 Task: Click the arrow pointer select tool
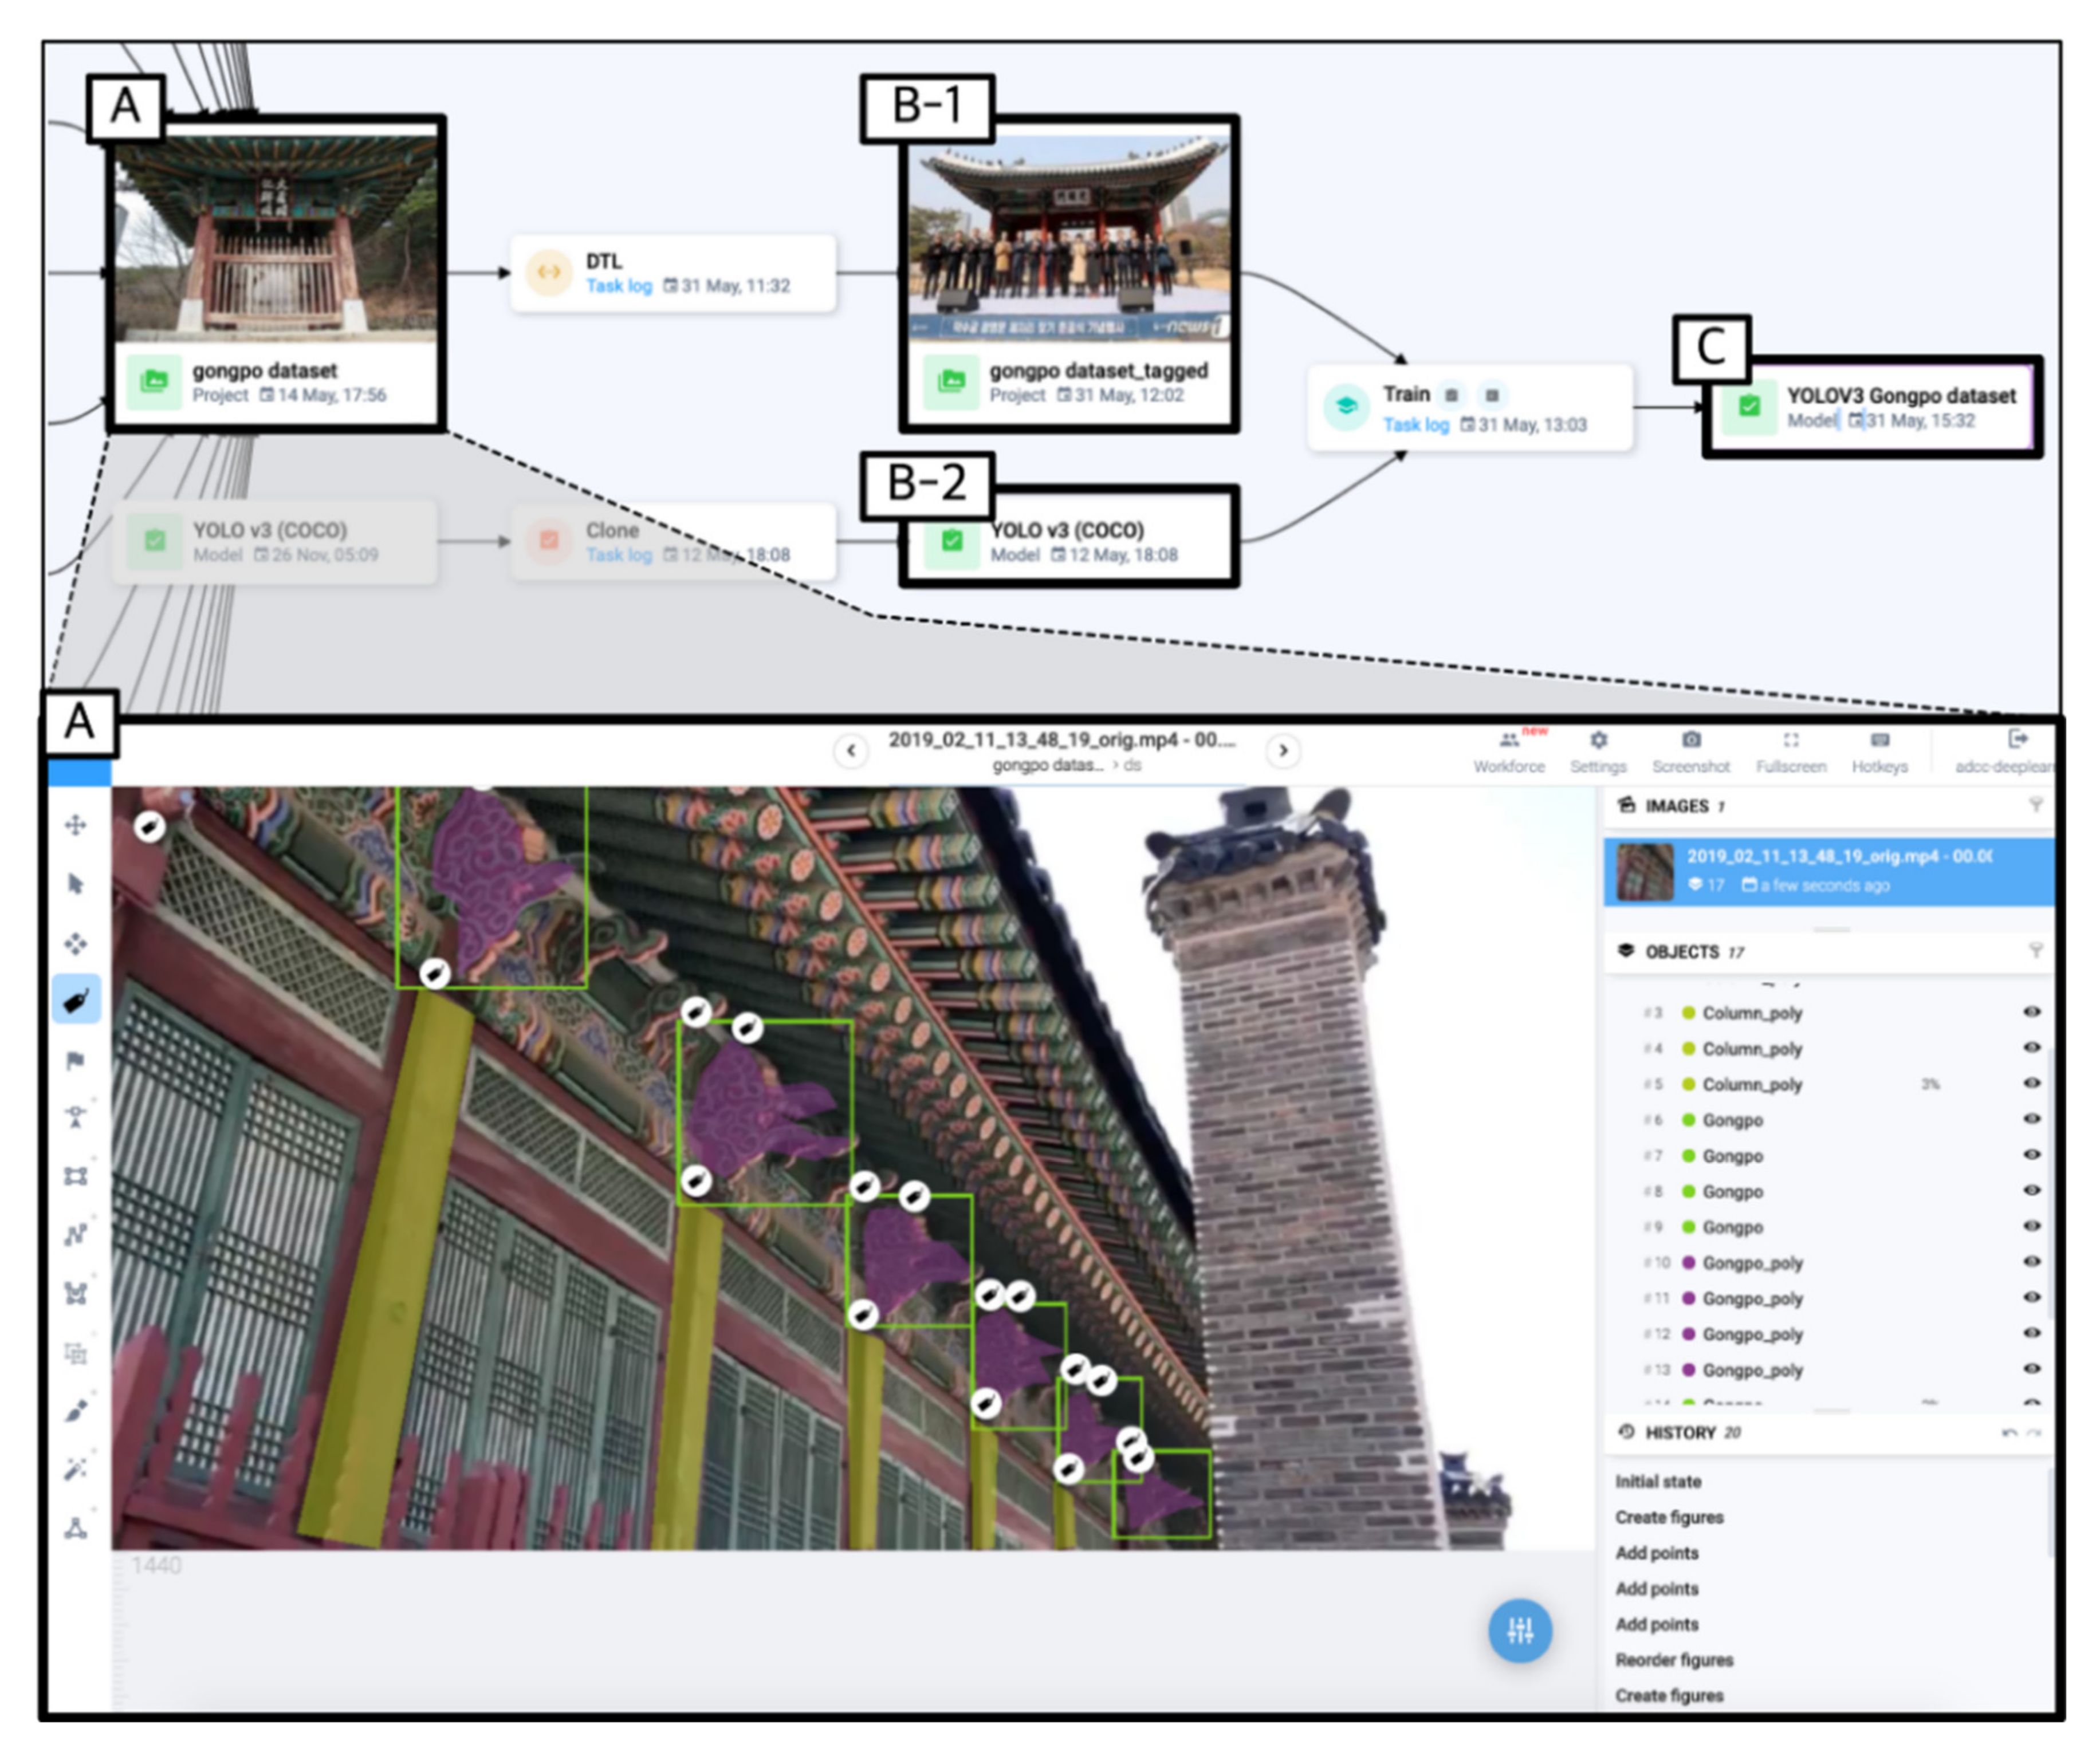pos(76,884)
